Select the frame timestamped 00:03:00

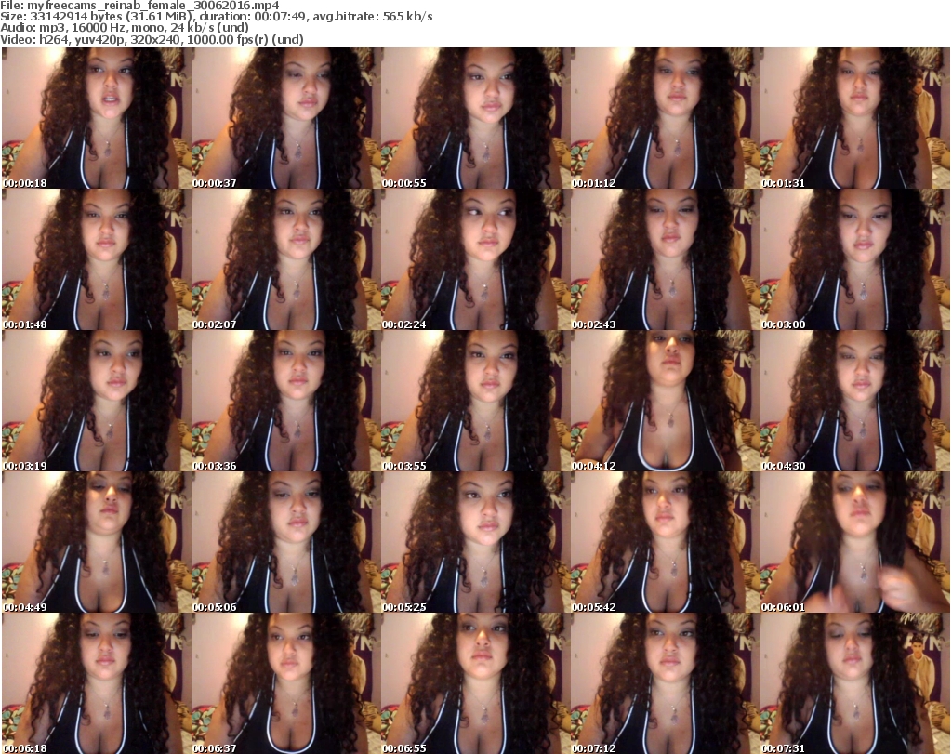click(854, 259)
